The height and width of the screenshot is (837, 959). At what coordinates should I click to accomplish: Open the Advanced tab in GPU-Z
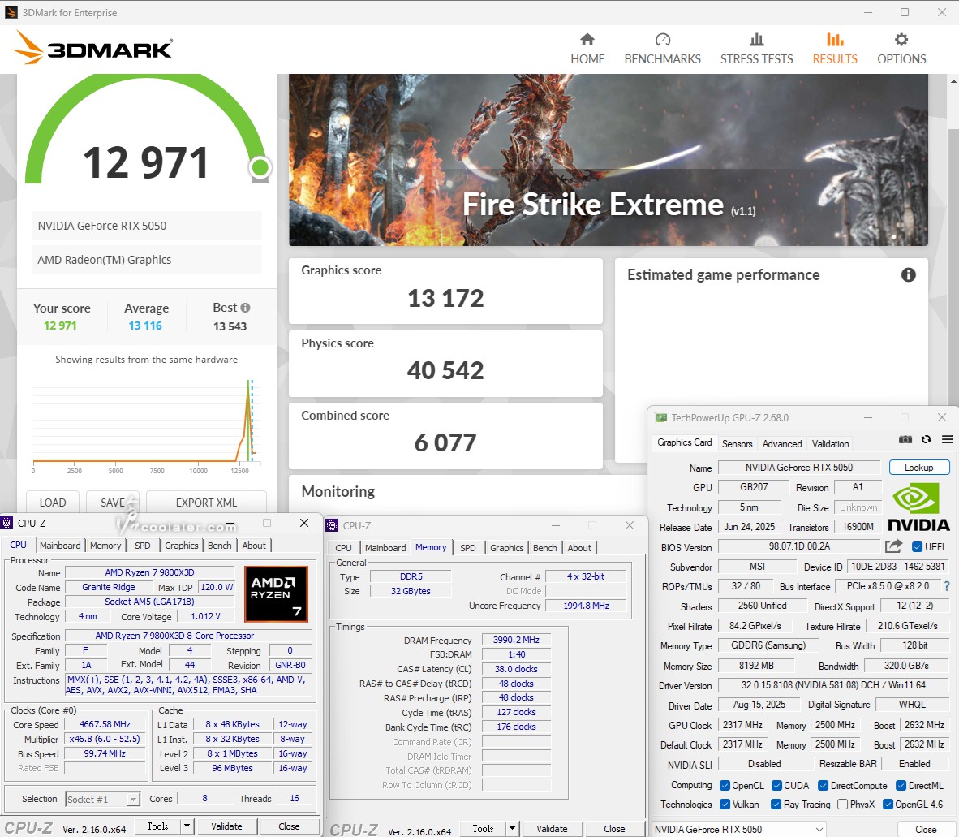pos(781,443)
